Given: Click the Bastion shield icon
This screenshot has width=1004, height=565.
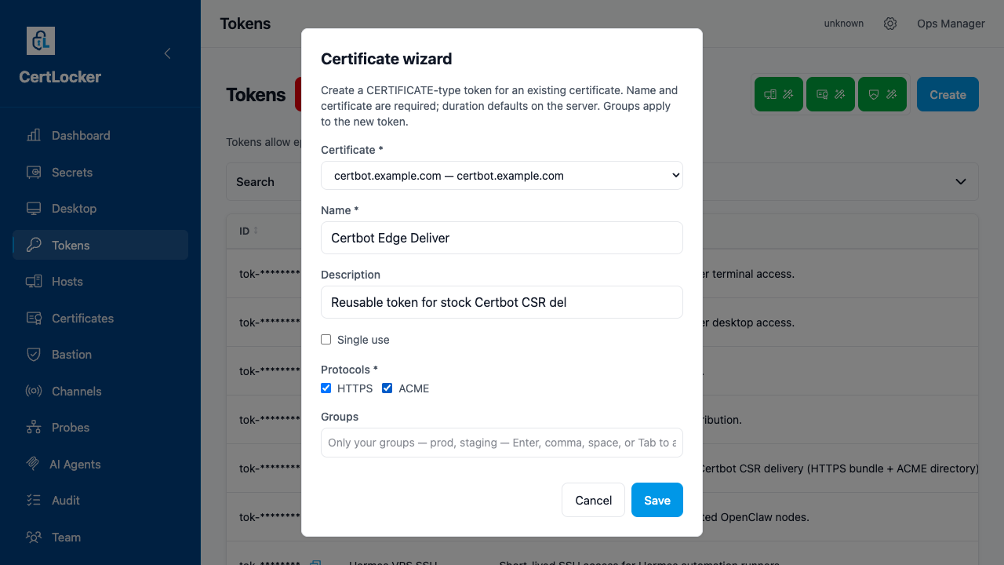Looking at the screenshot, I should pyautogui.click(x=34, y=355).
